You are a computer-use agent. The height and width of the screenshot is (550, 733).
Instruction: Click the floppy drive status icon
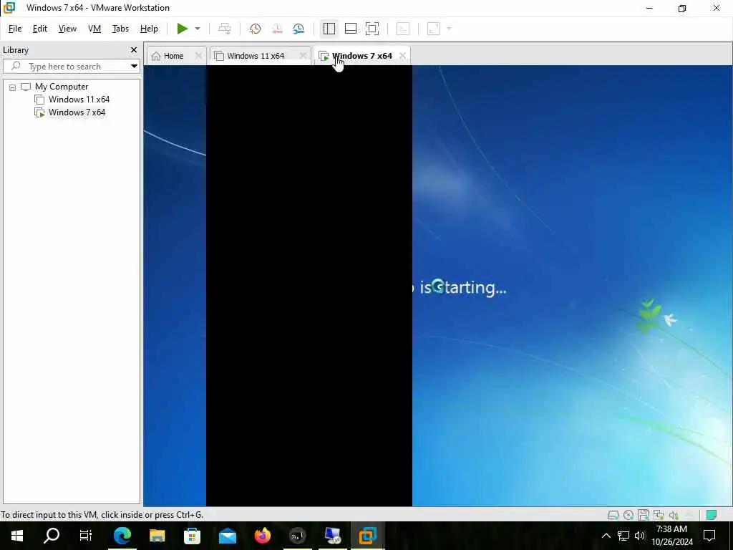(x=644, y=516)
